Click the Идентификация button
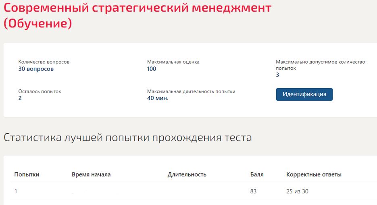Image resolution: width=377 pixels, height=205 pixels. 304,94
